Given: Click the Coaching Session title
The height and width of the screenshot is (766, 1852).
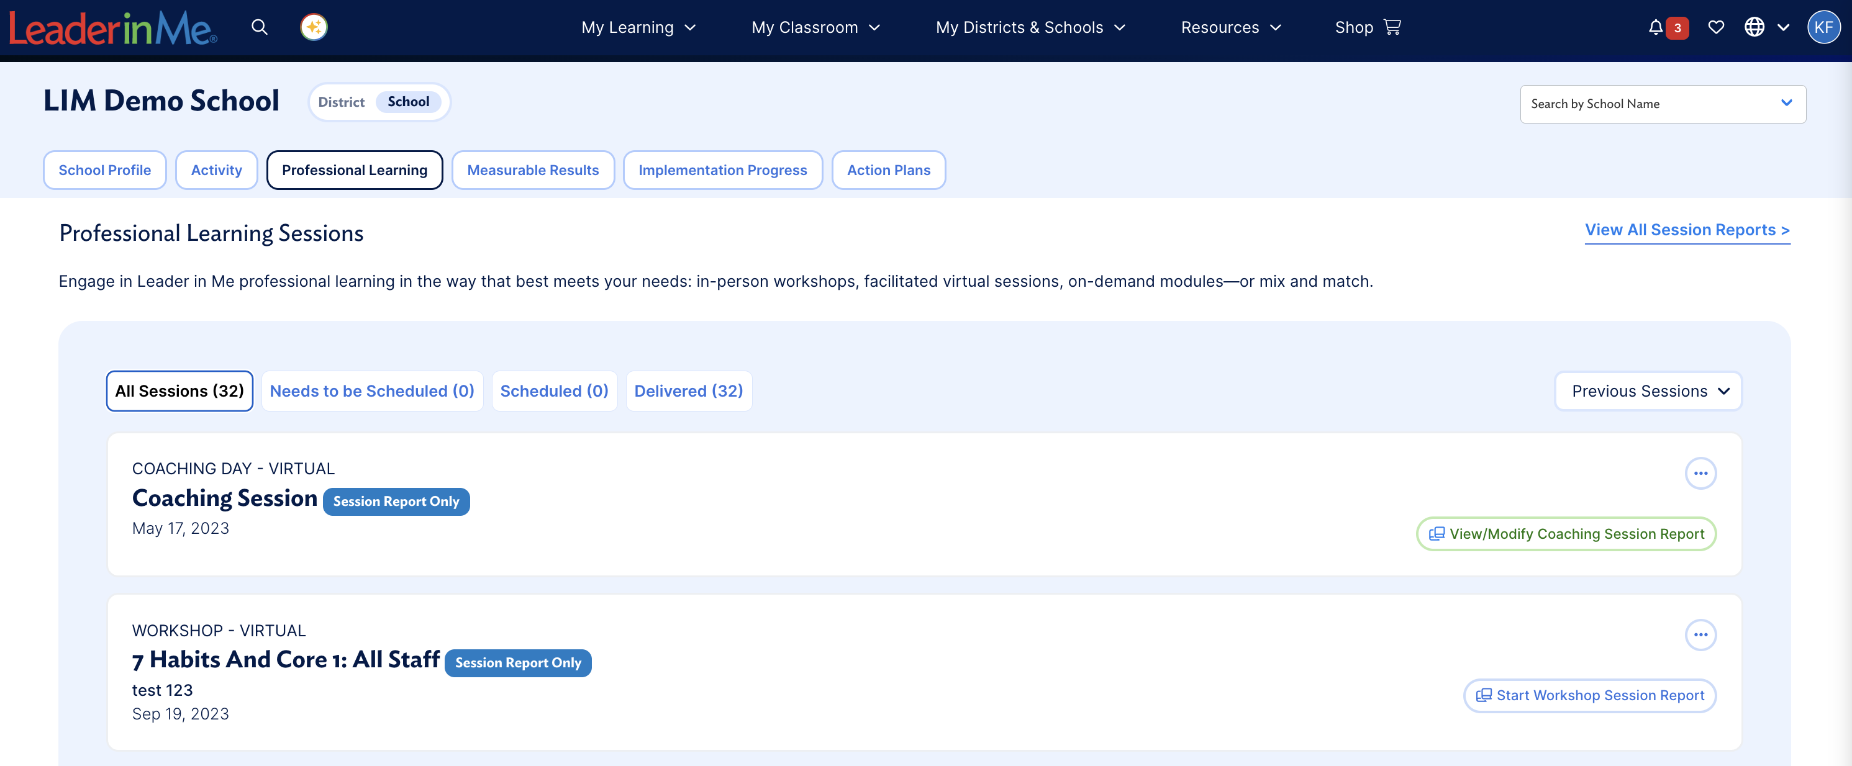Looking at the screenshot, I should coord(224,498).
